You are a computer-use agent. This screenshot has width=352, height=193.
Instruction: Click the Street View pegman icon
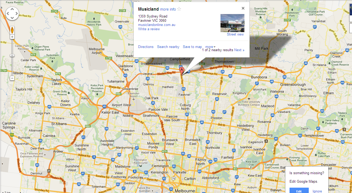click(12, 30)
